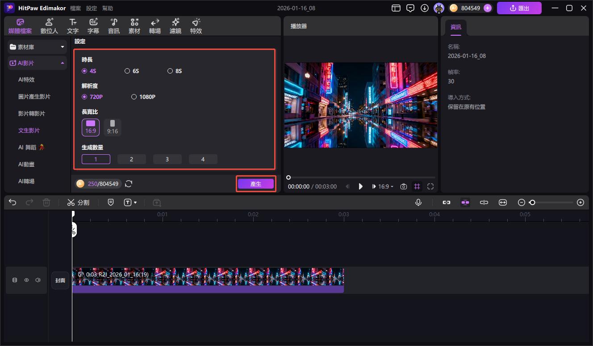Click the microphone voice-over icon
This screenshot has height=346, width=593.
pyautogui.click(x=418, y=202)
